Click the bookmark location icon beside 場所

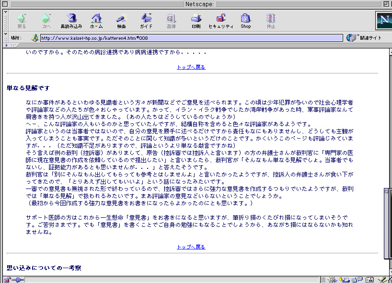click(x=35, y=38)
